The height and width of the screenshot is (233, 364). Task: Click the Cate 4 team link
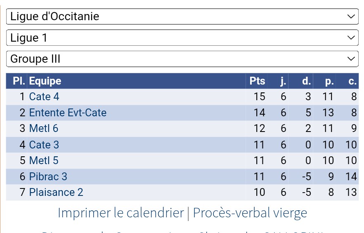click(x=44, y=97)
